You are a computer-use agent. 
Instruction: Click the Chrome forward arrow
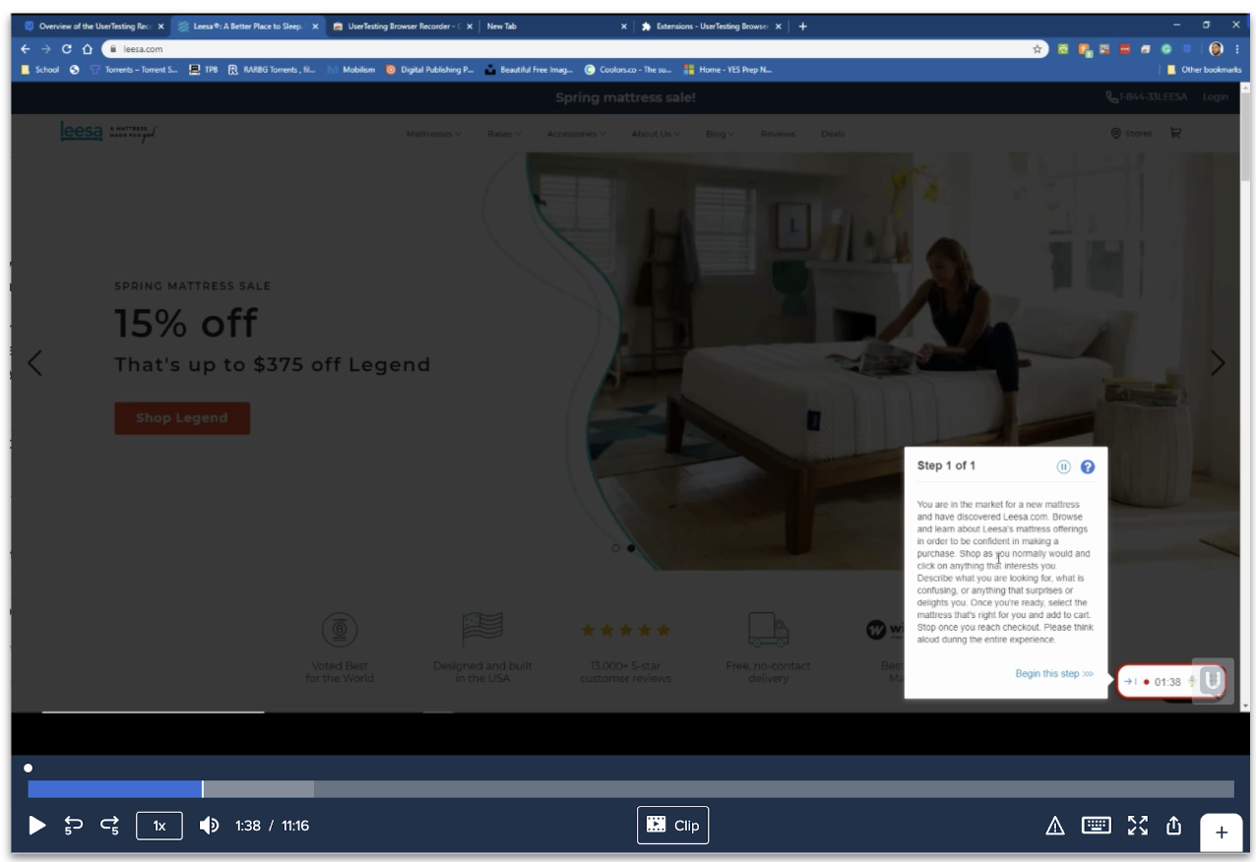(x=45, y=48)
